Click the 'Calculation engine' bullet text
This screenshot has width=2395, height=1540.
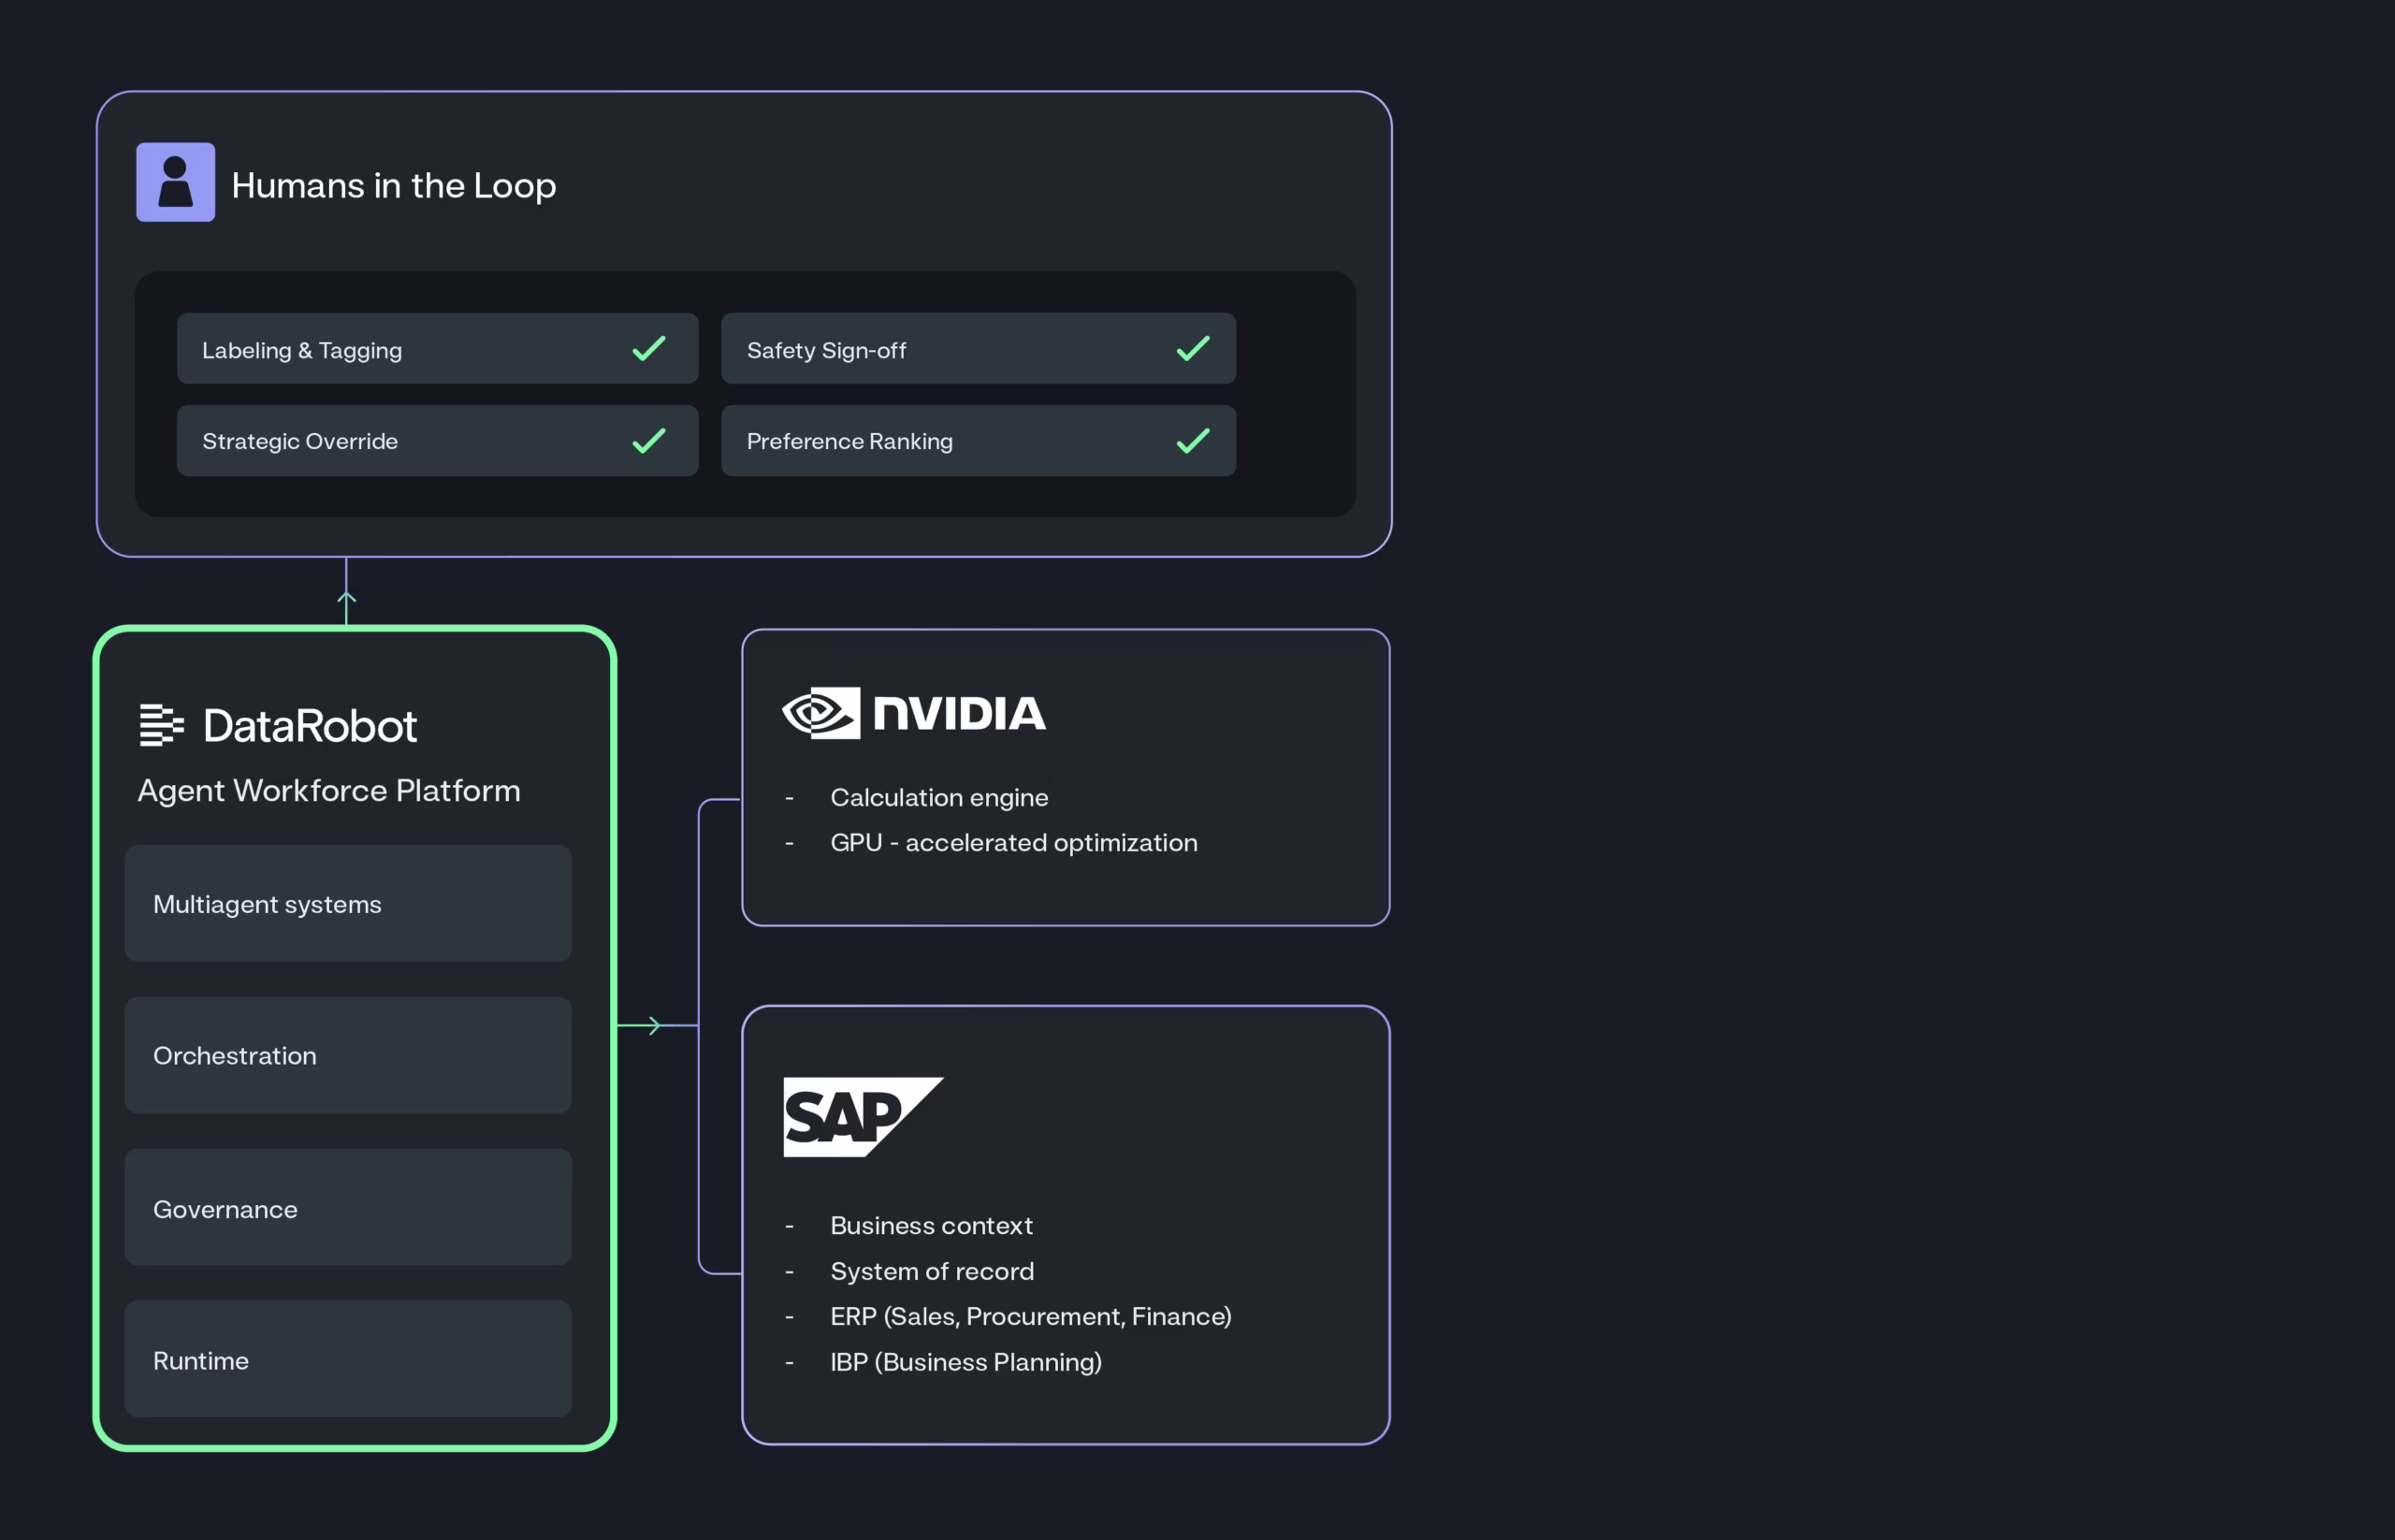tap(939, 798)
